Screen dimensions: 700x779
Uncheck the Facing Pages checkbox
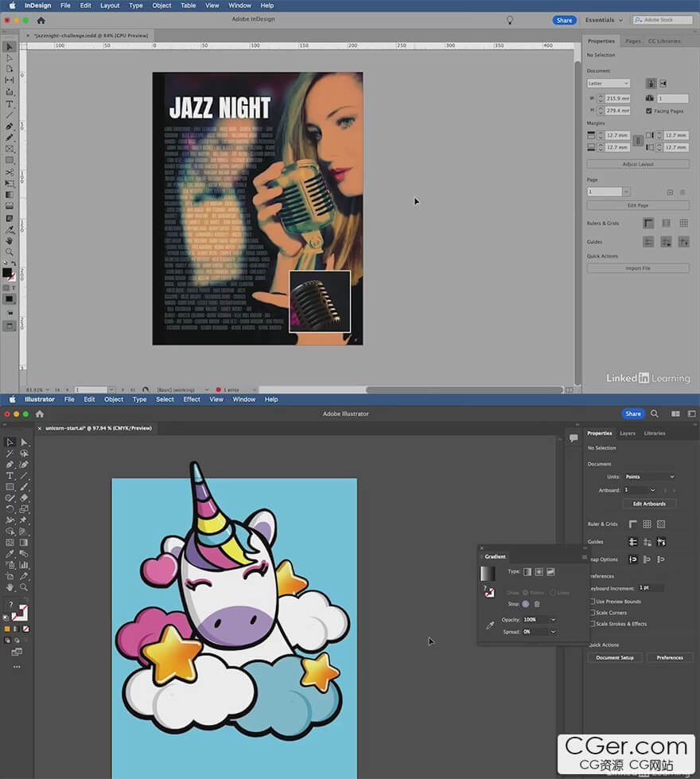click(x=649, y=111)
